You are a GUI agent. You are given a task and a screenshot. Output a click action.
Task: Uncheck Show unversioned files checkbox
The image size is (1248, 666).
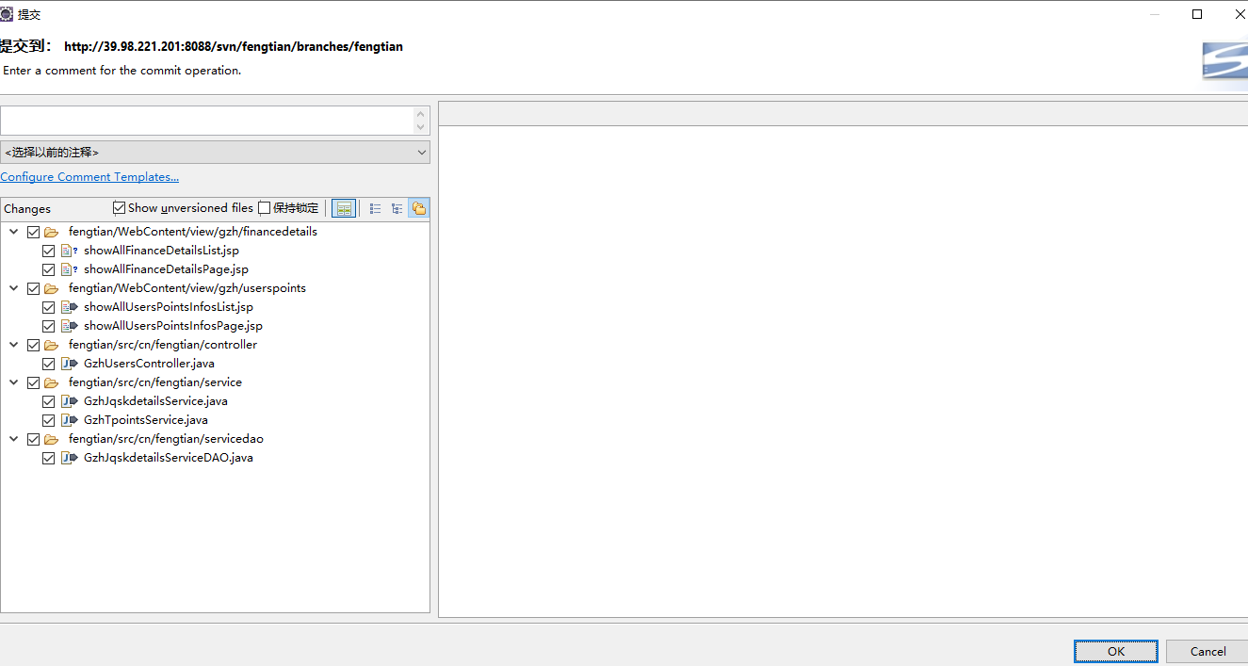119,208
